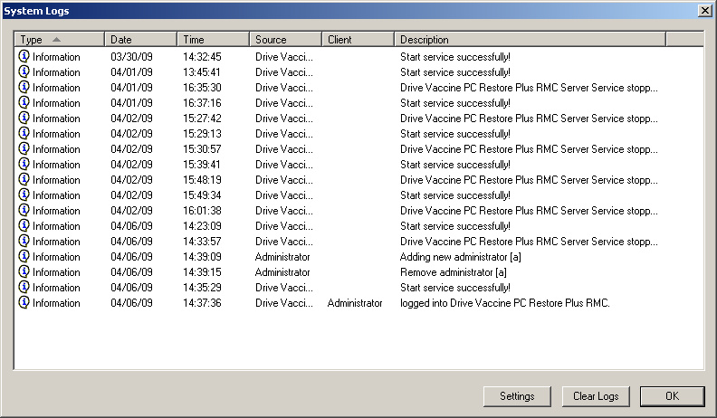
Task: Click the info icon on the 13:45:41 row
Action: (x=24, y=71)
